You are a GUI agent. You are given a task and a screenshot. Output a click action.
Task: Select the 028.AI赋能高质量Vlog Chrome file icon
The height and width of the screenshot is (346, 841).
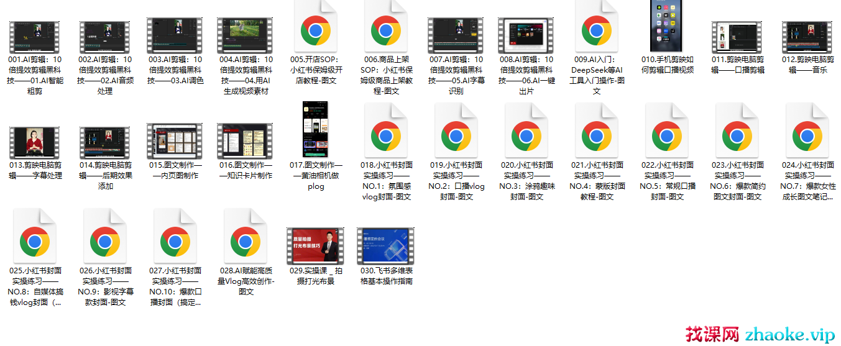pyautogui.click(x=246, y=240)
